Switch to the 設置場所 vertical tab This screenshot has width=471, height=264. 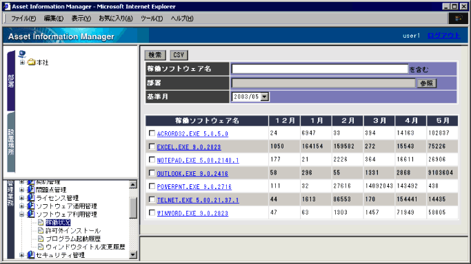[x=11, y=142]
